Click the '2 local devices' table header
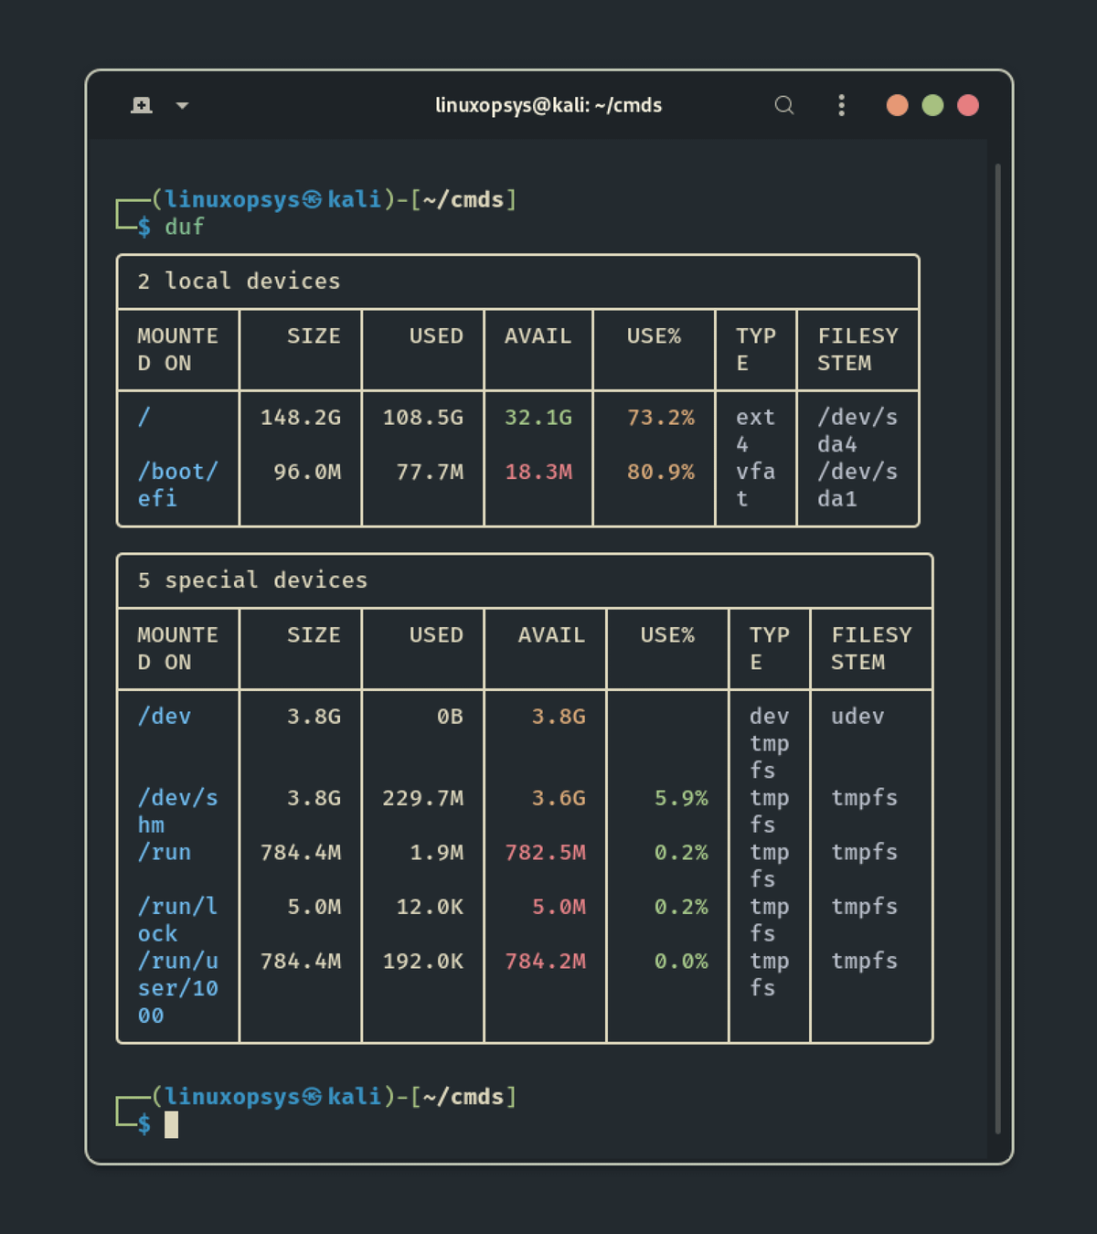The height and width of the screenshot is (1234, 1097). tap(239, 282)
